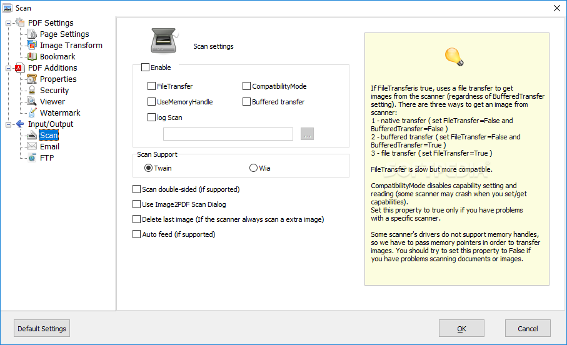Viewport: 567px width, 345px height.
Task: Open the Watermark section
Action: 60,112
